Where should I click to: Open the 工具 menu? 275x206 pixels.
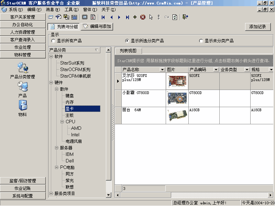tap(71, 10)
